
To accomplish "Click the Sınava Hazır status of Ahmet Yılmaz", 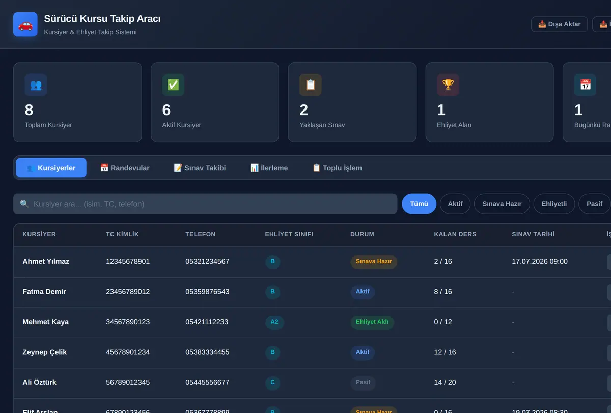I will coord(374,262).
